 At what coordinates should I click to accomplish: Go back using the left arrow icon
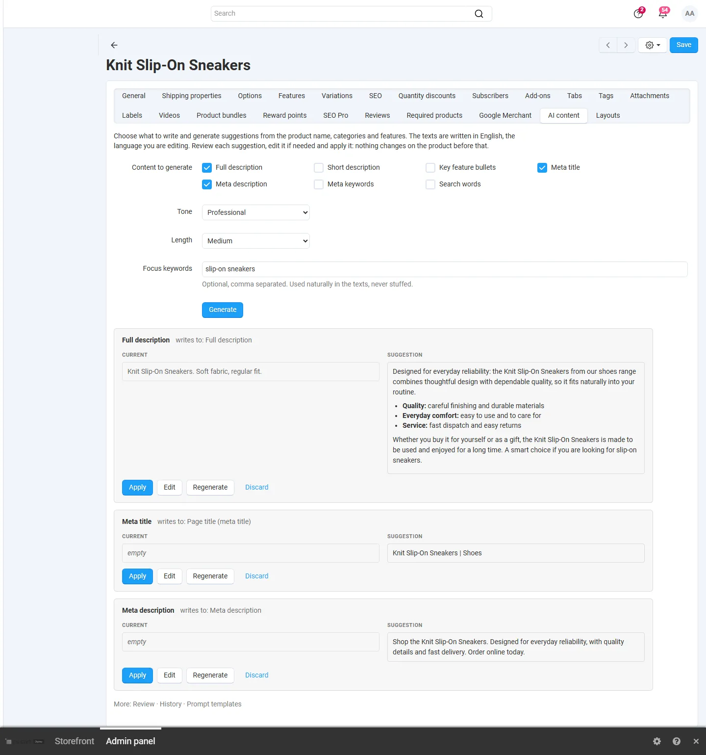pos(114,45)
